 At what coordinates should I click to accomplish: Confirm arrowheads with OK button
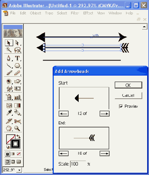click(128, 85)
